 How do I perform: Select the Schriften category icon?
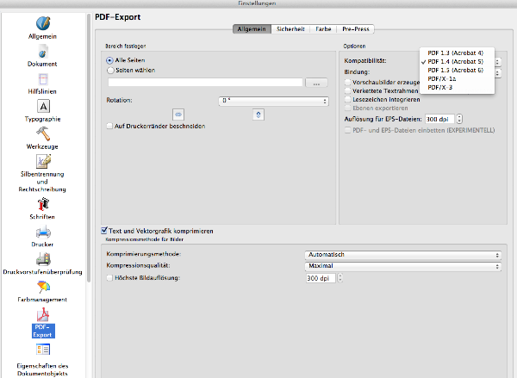pos(42,204)
